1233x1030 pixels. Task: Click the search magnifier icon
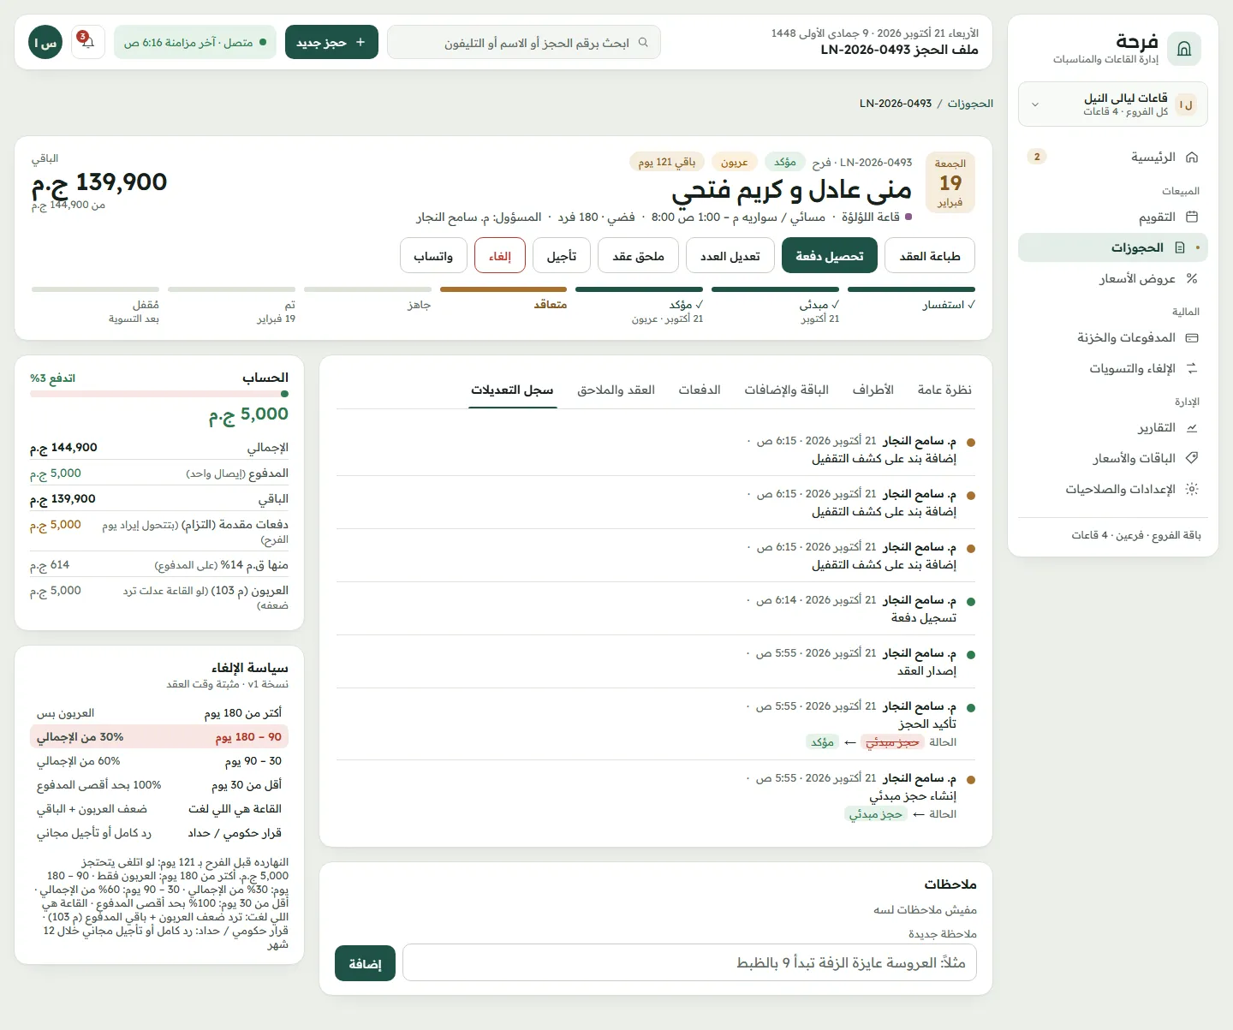pos(643,42)
